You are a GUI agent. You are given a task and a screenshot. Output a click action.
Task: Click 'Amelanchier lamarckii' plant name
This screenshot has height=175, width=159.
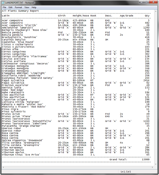pyautogui.click(x=17, y=27)
